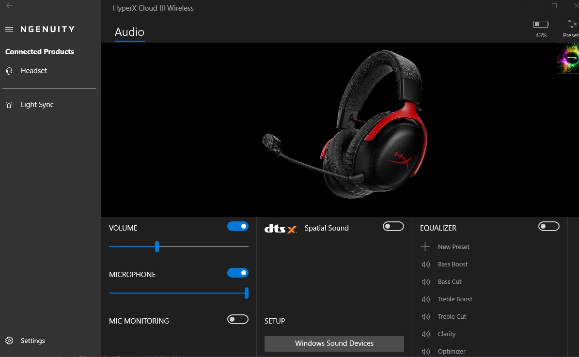579x357 pixels.
Task: Click the DTS:X logo
Action: pos(280,229)
